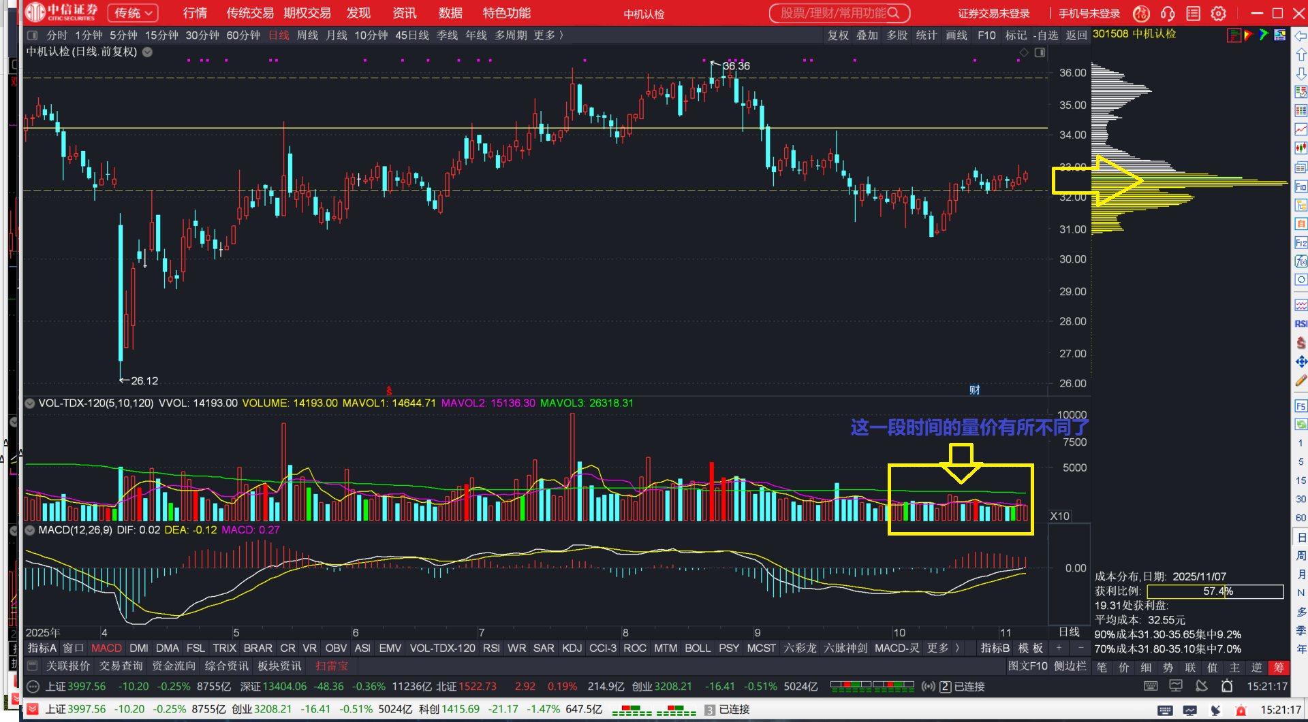Click 手机号未登录 login link
This screenshot has width=1308, height=722.
click(x=1089, y=14)
